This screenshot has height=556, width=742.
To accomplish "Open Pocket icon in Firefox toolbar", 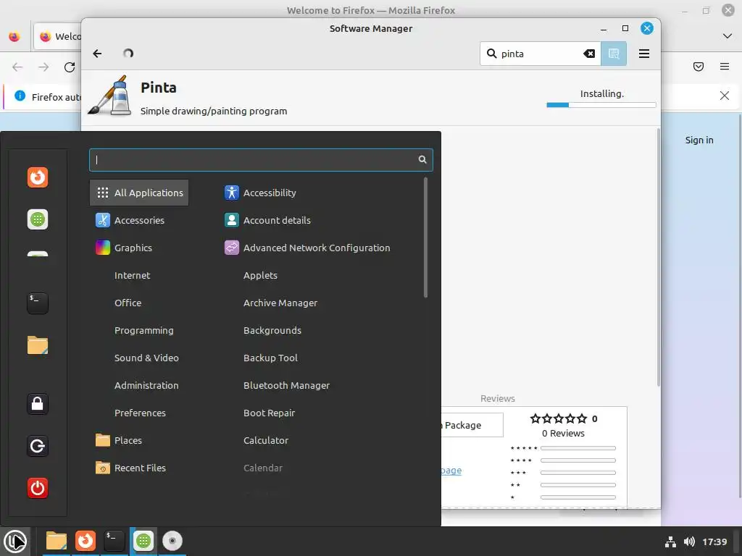I will click(x=699, y=67).
